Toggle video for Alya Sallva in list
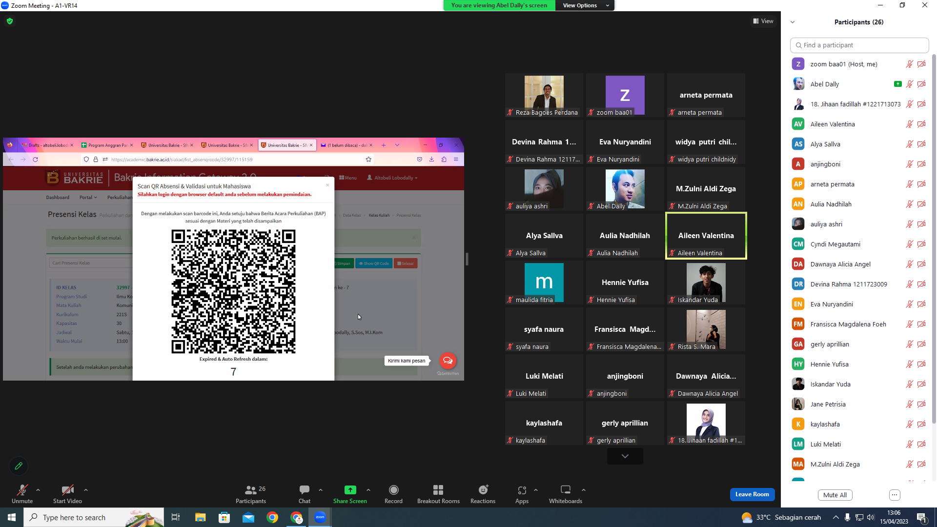This screenshot has width=937, height=527. (921, 144)
